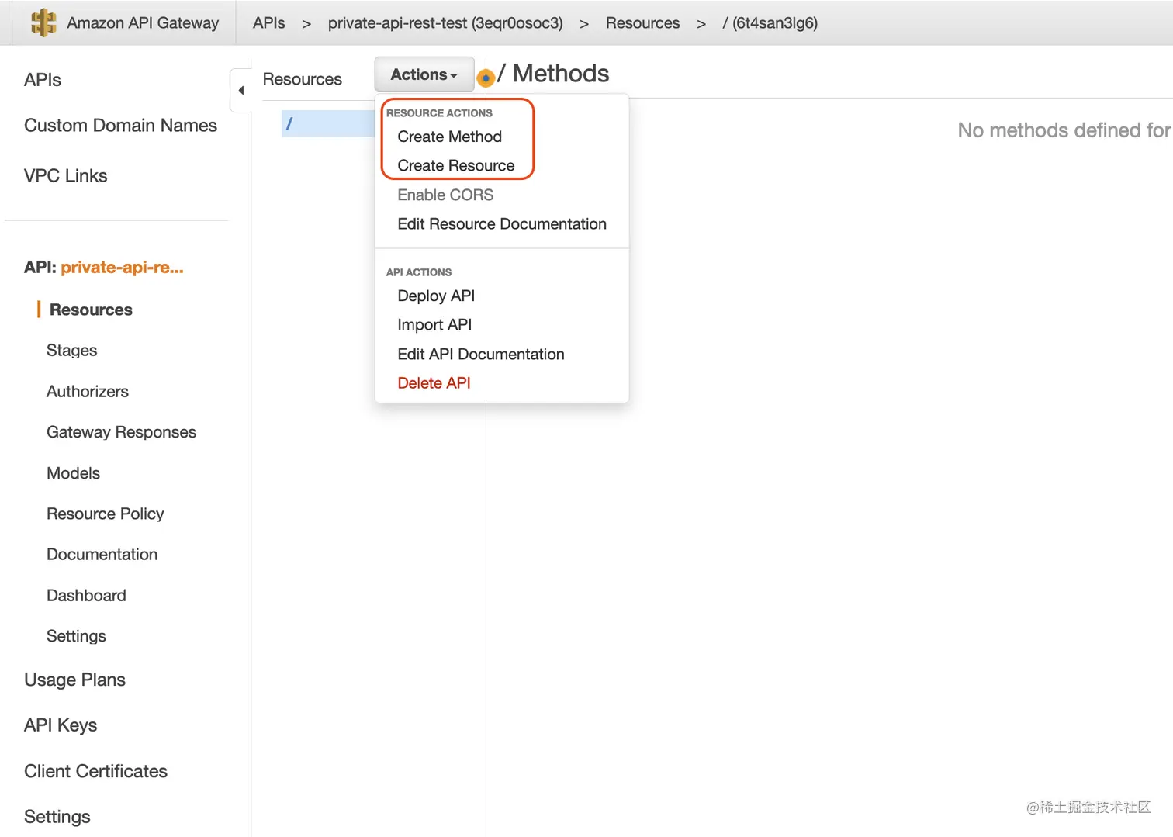
Task: Select Create Resource from Actions menu
Action: point(456,165)
